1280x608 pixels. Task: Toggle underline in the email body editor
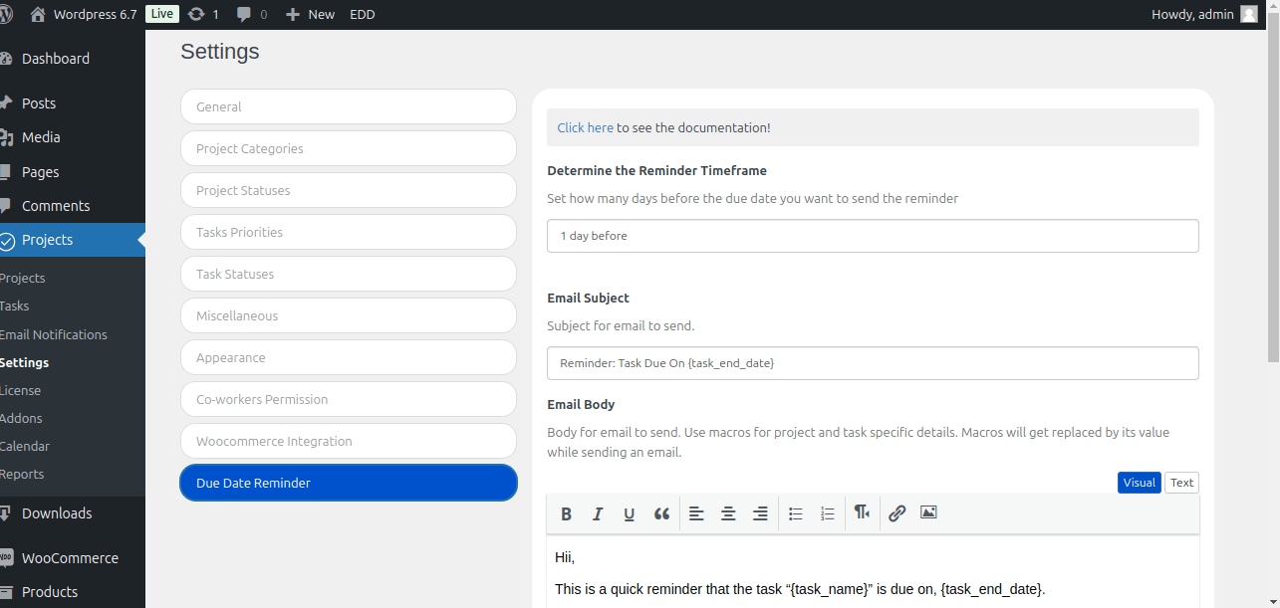630,513
